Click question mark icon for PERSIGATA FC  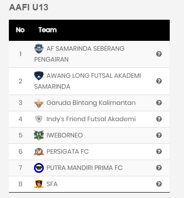pyautogui.click(x=159, y=152)
